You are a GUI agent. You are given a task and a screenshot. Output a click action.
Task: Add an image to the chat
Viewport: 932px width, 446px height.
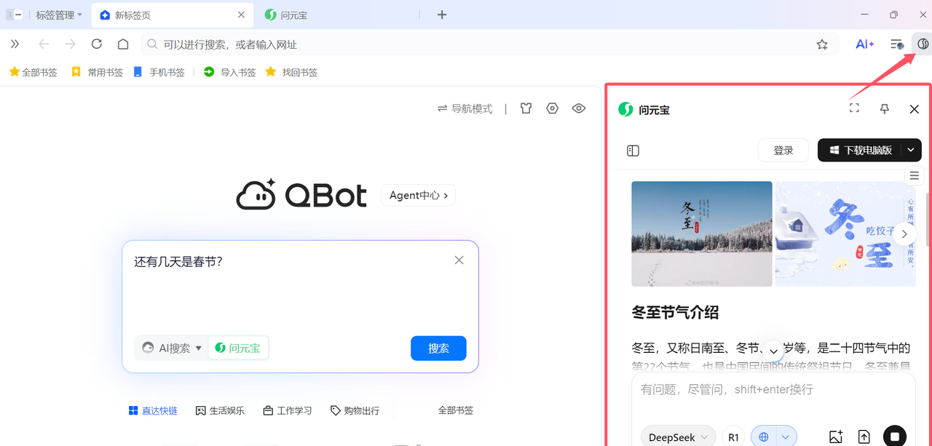click(836, 437)
